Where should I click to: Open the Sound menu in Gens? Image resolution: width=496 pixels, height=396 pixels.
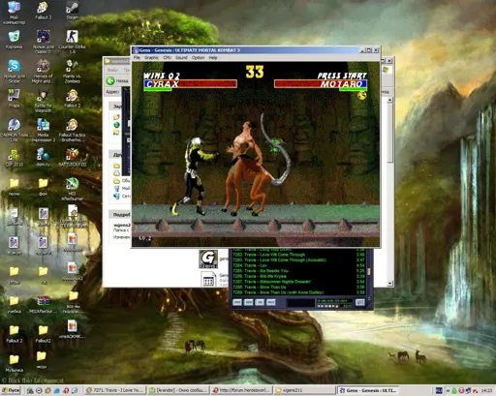(x=181, y=57)
